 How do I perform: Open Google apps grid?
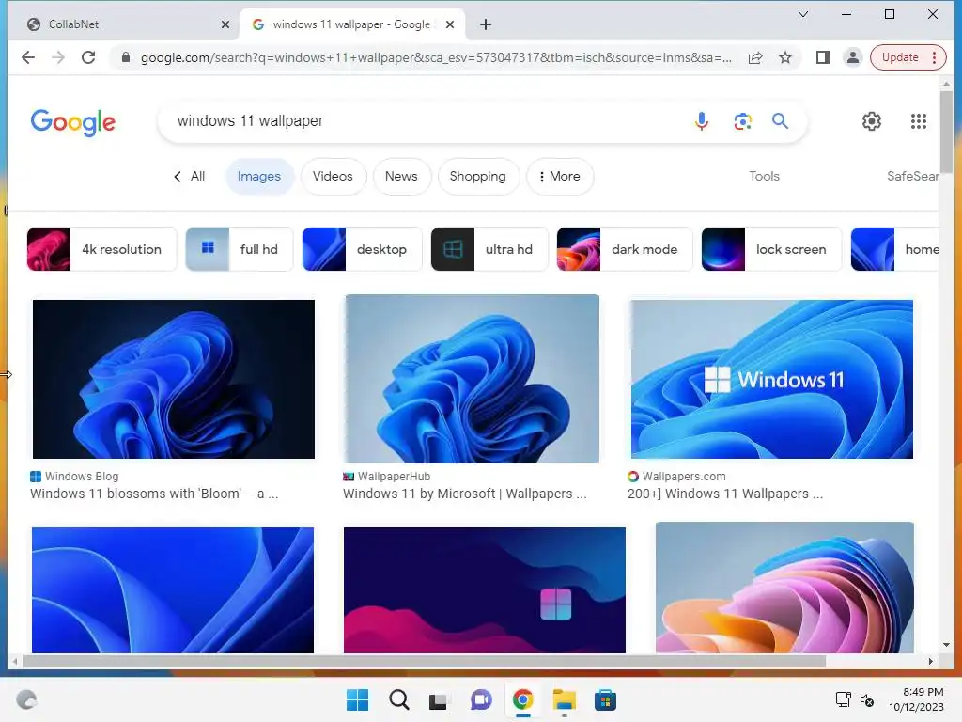[x=919, y=121]
